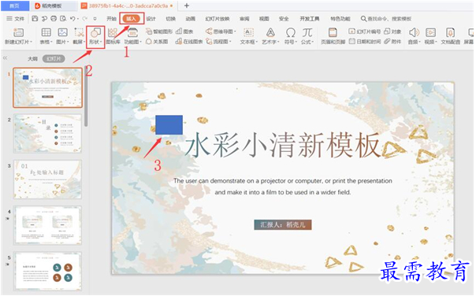
Task: Click the Print Preview icon
Action: 63,19
